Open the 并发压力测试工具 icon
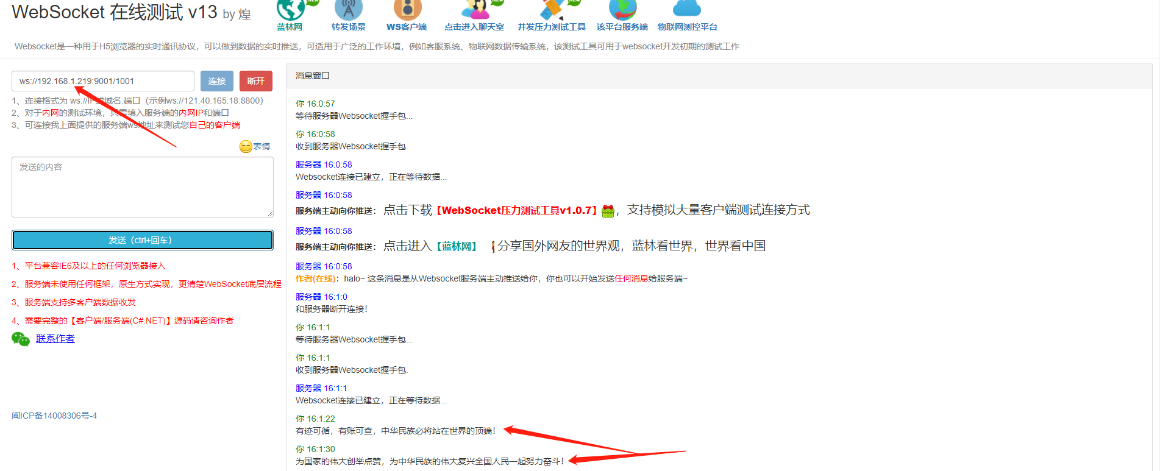This screenshot has height=471, width=1160. [553, 9]
